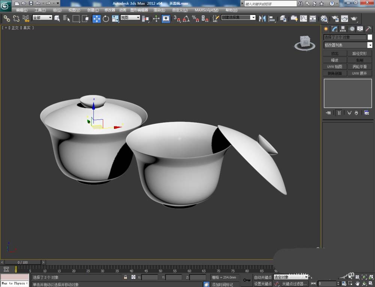Toggle Select and Manipulate tool
This screenshot has height=287, width=375.
pyautogui.click(x=156, y=19)
